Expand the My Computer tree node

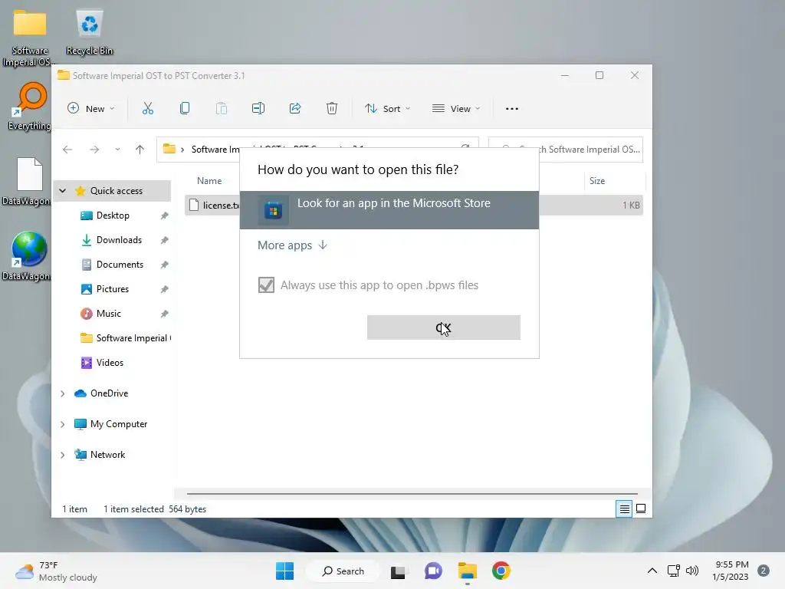[x=63, y=424]
